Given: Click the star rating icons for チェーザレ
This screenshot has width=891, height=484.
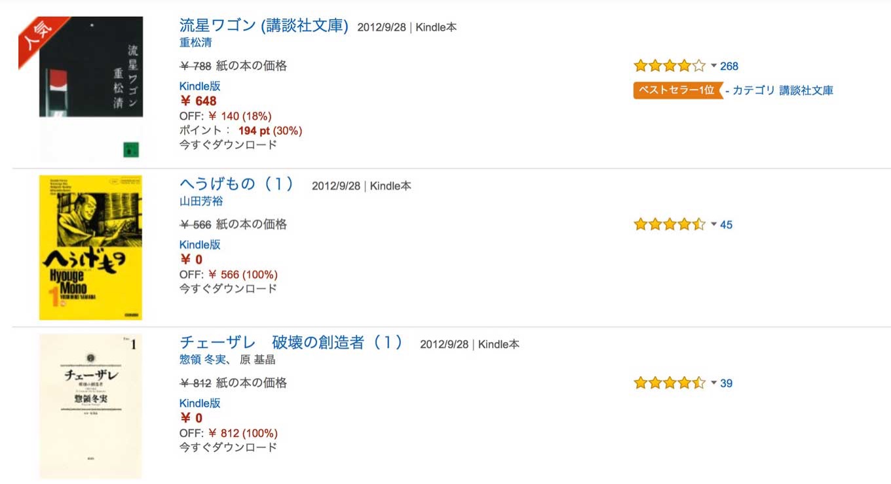Looking at the screenshot, I should [670, 383].
